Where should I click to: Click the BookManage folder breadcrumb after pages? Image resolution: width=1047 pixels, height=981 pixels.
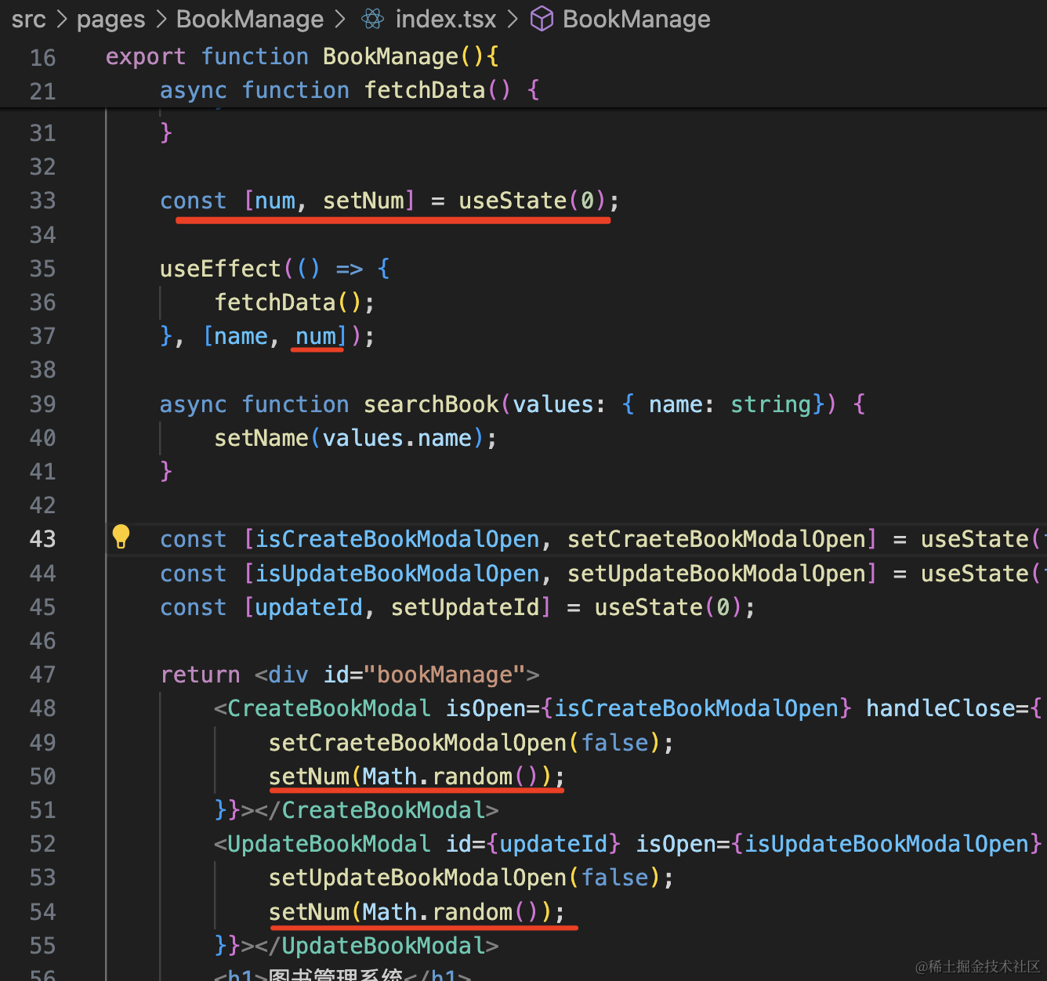coord(249,19)
